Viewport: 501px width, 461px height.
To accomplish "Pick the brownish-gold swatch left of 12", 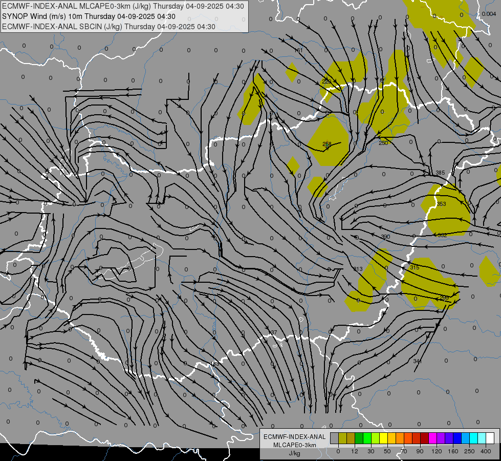I will point(351,438).
